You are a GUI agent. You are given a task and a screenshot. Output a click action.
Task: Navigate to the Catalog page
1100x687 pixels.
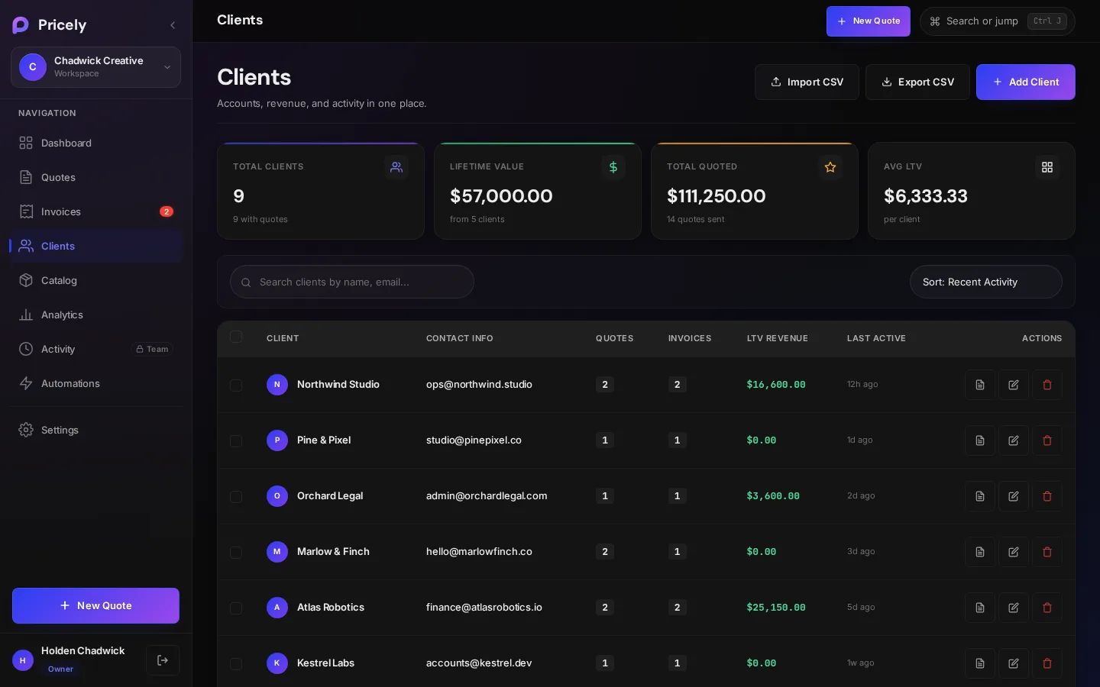pos(95,280)
